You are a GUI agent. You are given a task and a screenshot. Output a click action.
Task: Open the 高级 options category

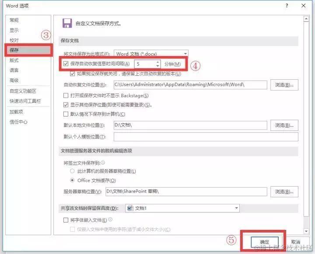pos(14,81)
